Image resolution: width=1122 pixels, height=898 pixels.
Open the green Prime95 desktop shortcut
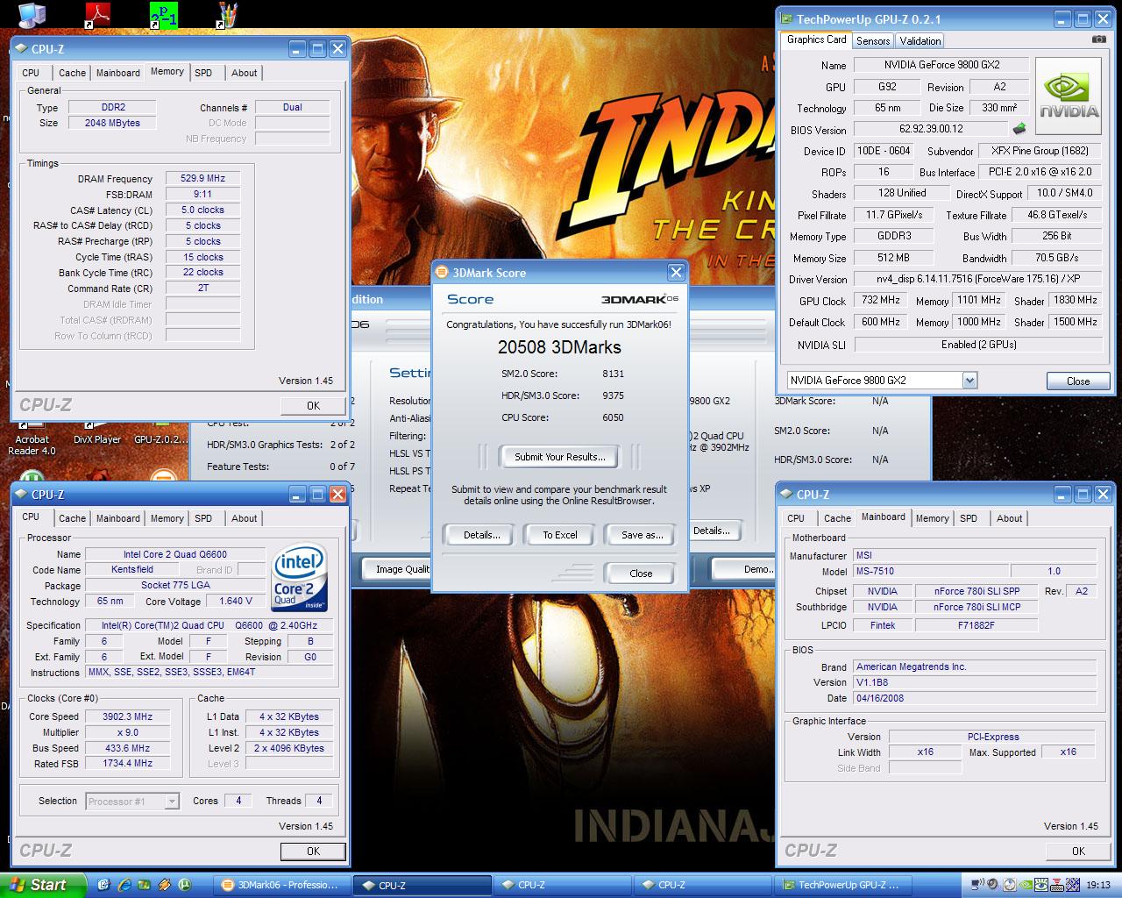click(x=163, y=14)
